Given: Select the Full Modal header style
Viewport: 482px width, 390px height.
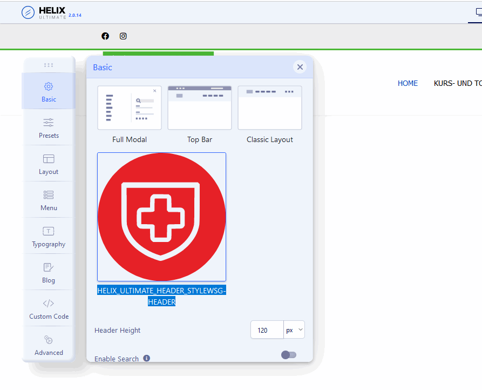Looking at the screenshot, I should pyautogui.click(x=130, y=108).
